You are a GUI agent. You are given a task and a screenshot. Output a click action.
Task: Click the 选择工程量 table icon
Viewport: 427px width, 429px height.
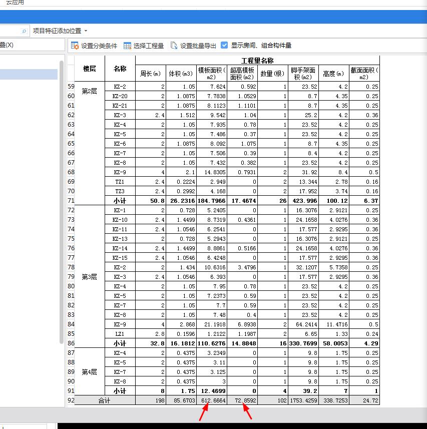pos(127,46)
